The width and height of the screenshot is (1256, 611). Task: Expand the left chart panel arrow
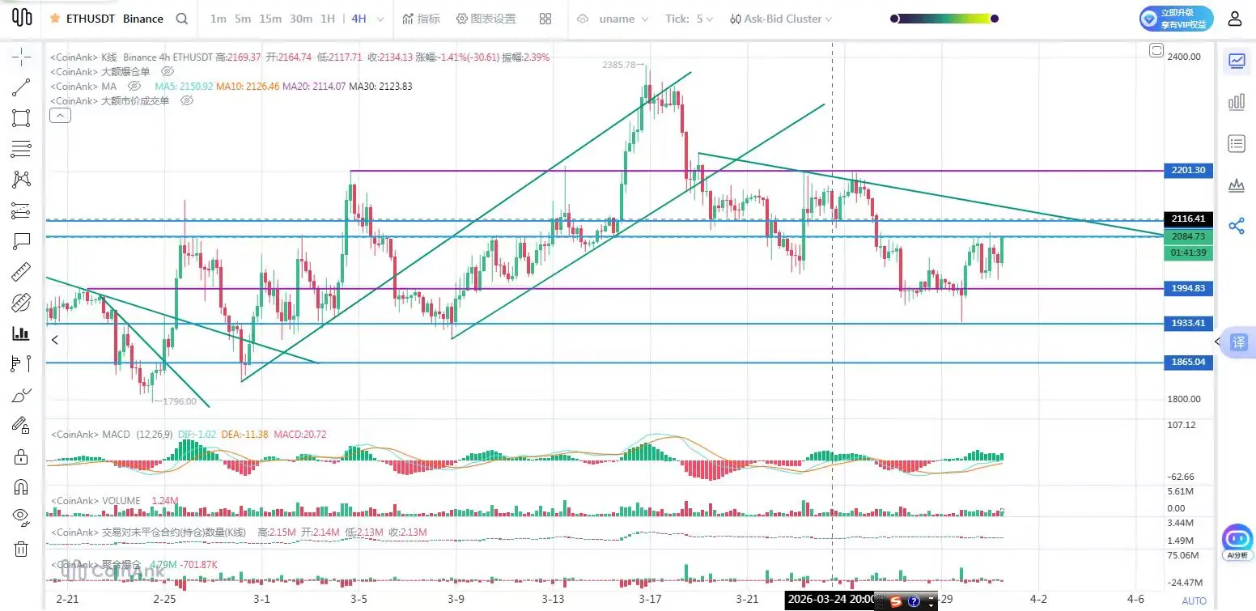pos(55,340)
